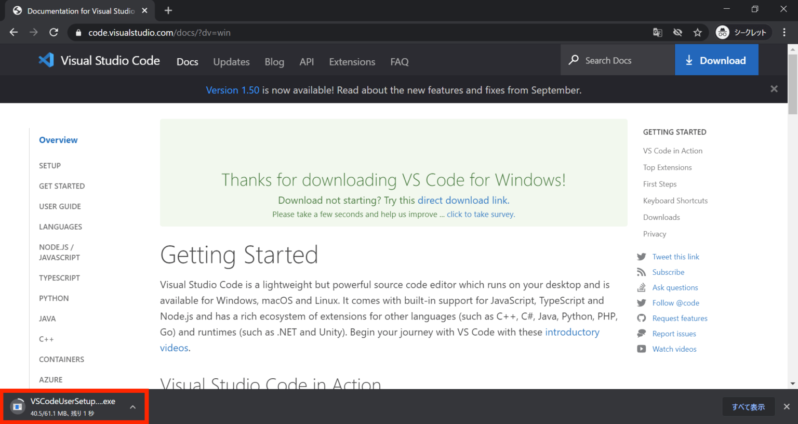Close the downloads bar
This screenshot has height=424, width=798.
pyautogui.click(x=786, y=406)
